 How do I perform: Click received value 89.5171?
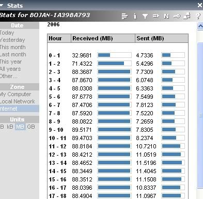[x=82, y=130]
